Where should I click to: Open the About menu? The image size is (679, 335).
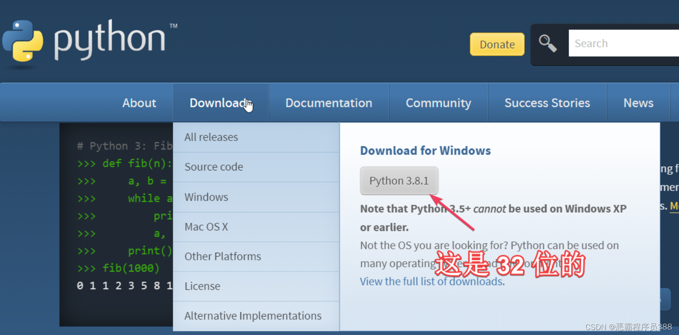coord(139,103)
